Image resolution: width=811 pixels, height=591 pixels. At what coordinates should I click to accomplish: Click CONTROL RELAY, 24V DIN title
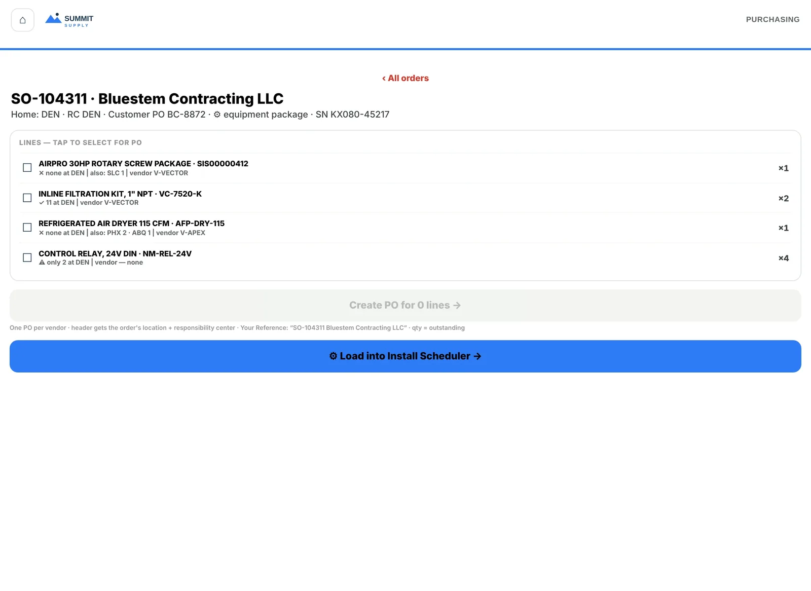pos(115,253)
